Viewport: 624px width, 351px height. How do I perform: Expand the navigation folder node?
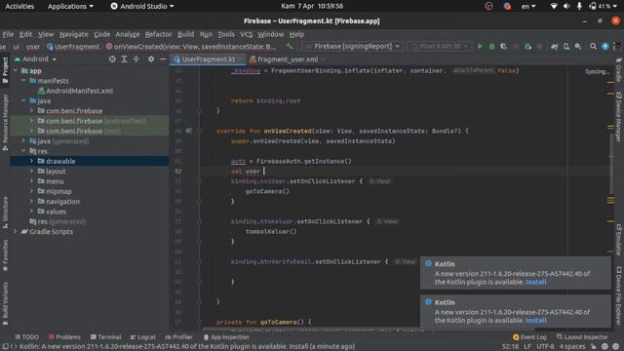pos(31,202)
